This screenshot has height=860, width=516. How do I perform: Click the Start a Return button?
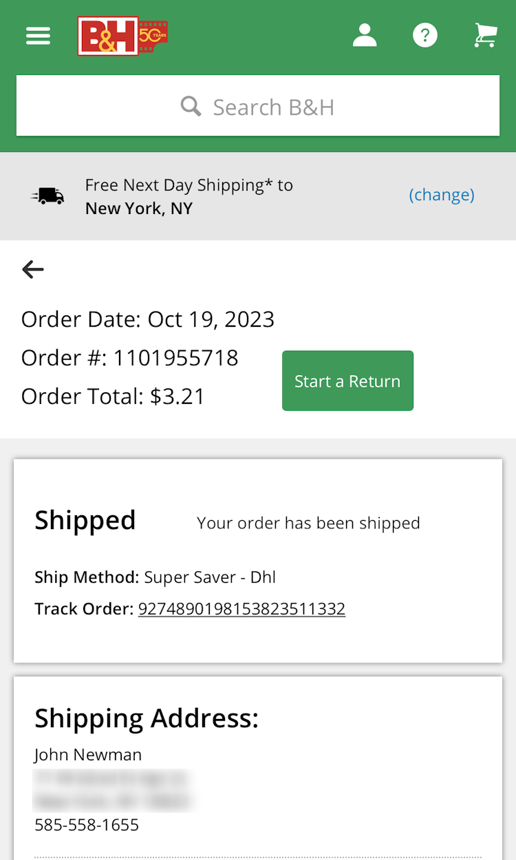[x=347, y=380]
